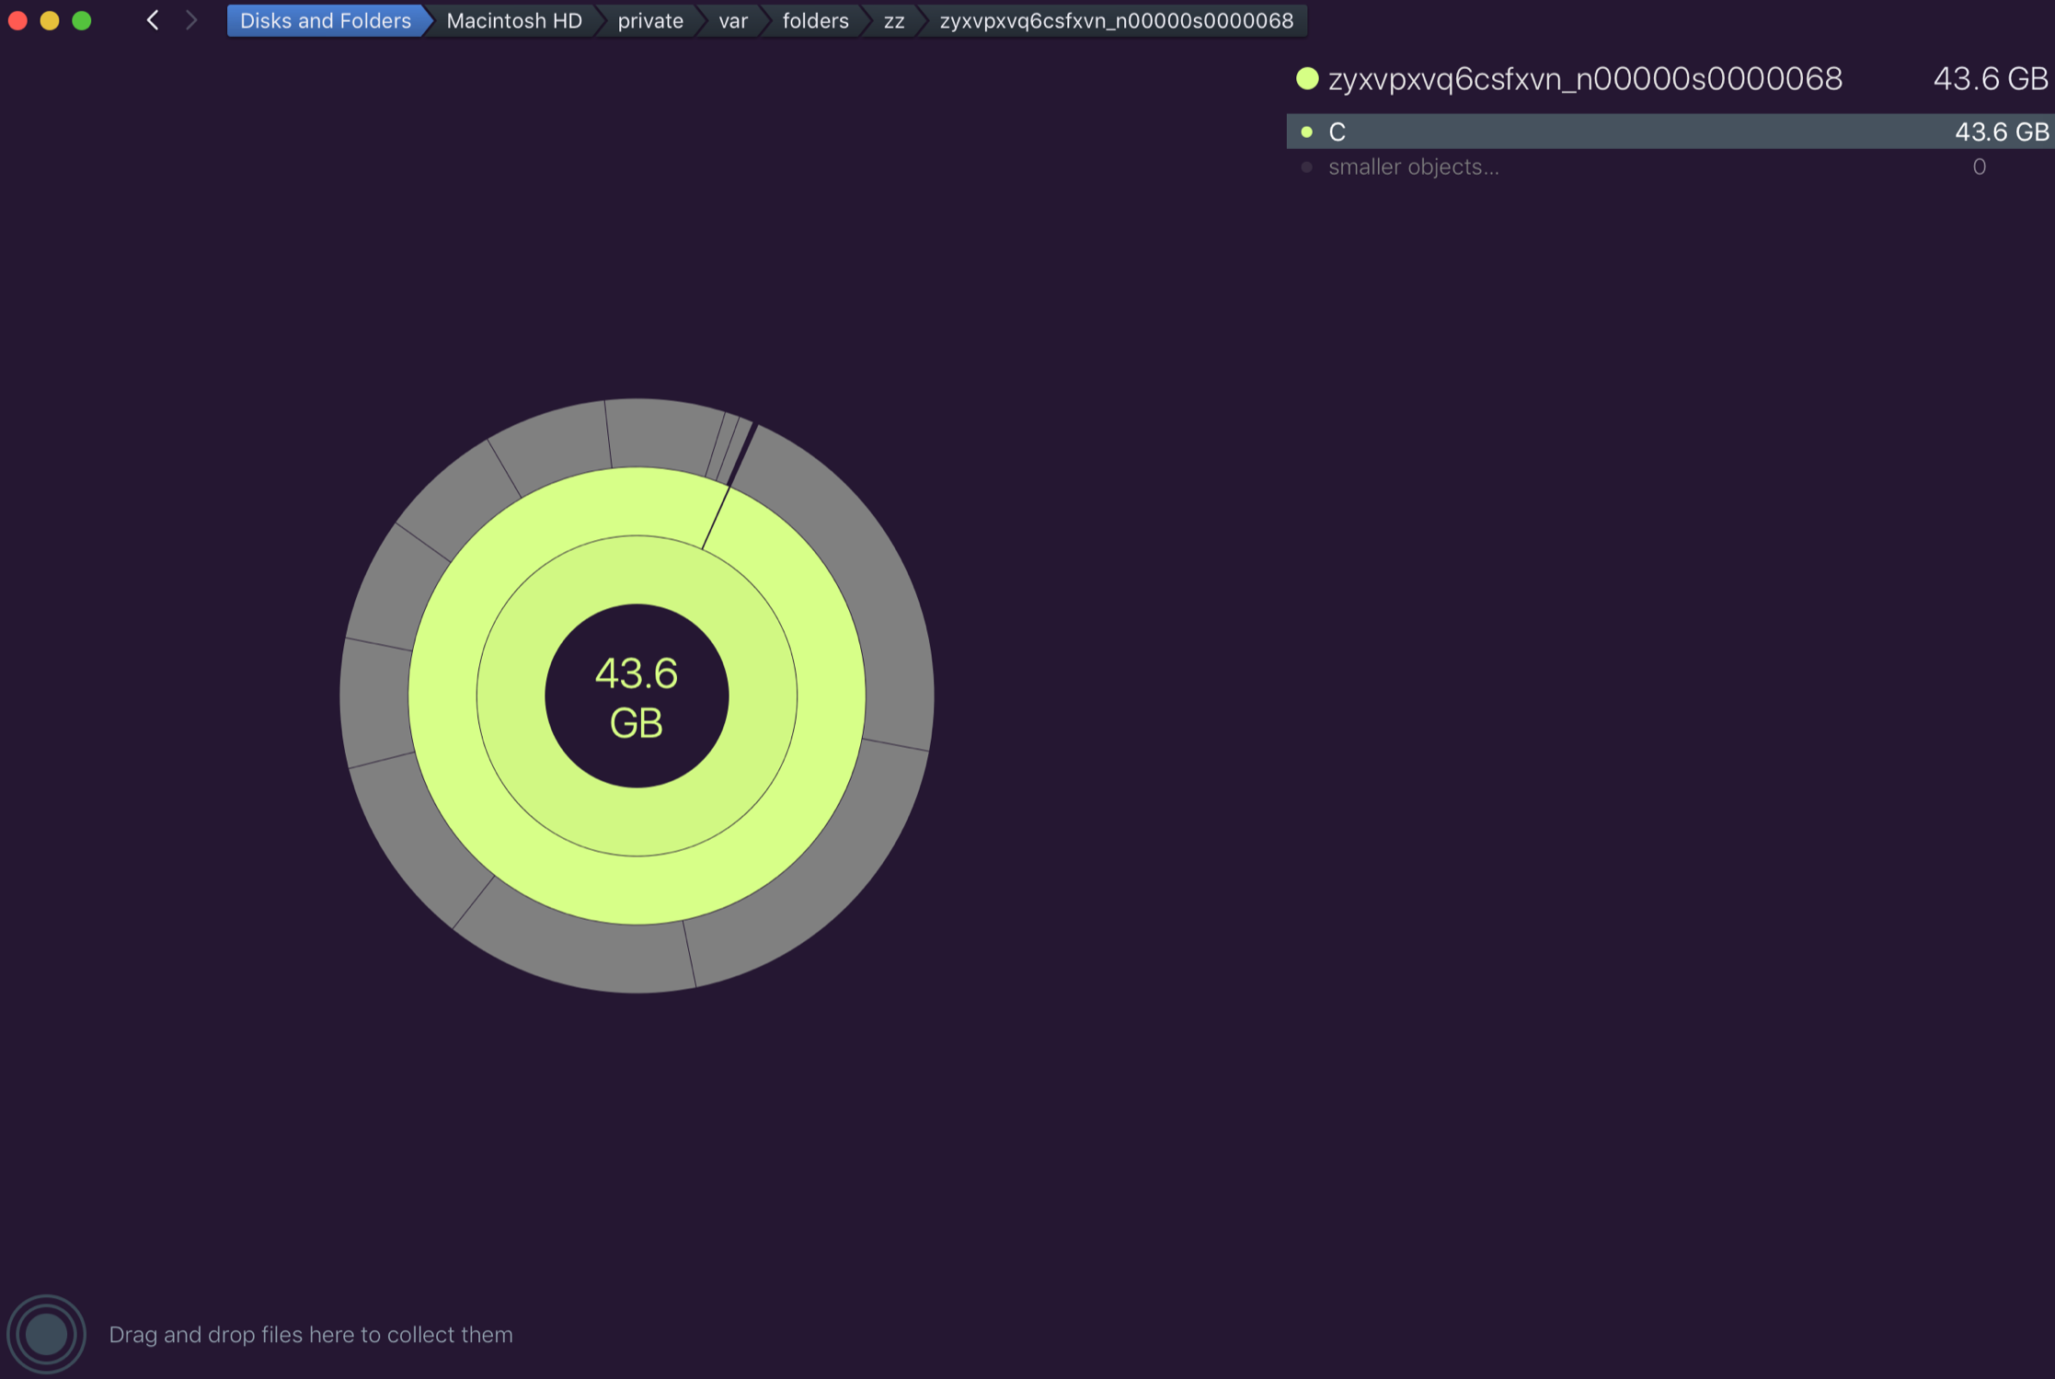
Task: Select the var breadcrumb segment
Action: tap(732, 20)
